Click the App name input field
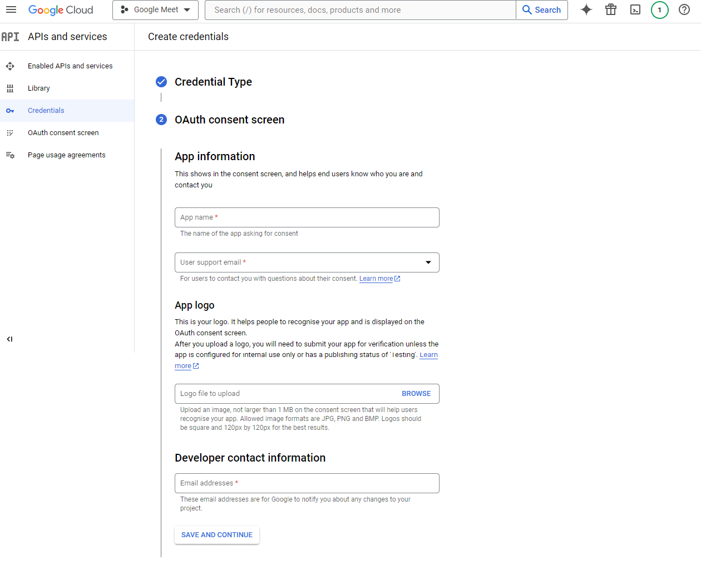701x565 pixels. click(307, 217)
